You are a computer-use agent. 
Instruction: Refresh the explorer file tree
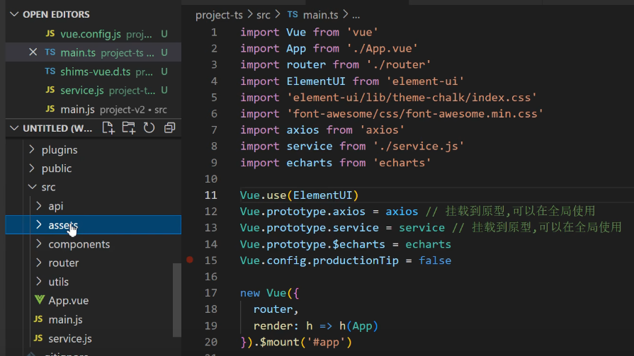click(x=149, y=128)
